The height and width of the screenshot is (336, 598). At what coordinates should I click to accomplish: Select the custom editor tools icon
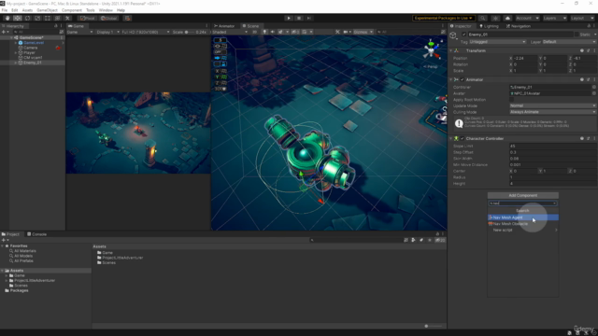pyautogui.click(x=67, y=18)
